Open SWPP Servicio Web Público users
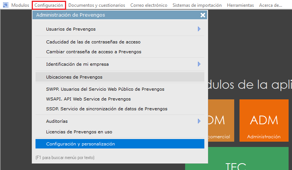 [x=105, y=89]
